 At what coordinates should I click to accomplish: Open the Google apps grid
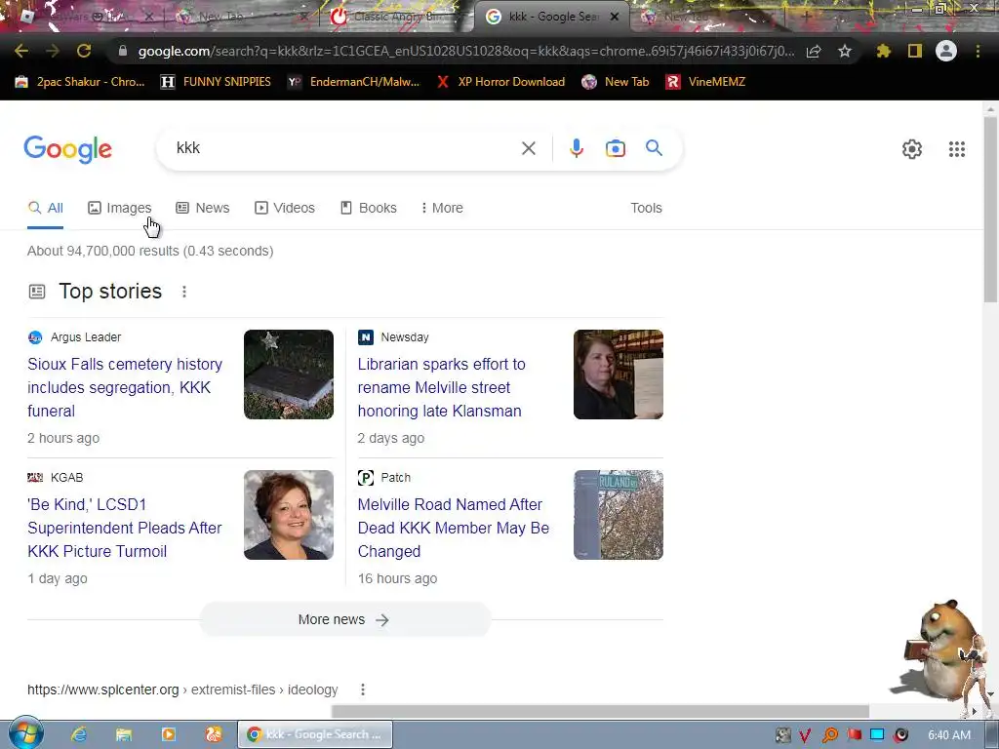[x=956, y=149]
